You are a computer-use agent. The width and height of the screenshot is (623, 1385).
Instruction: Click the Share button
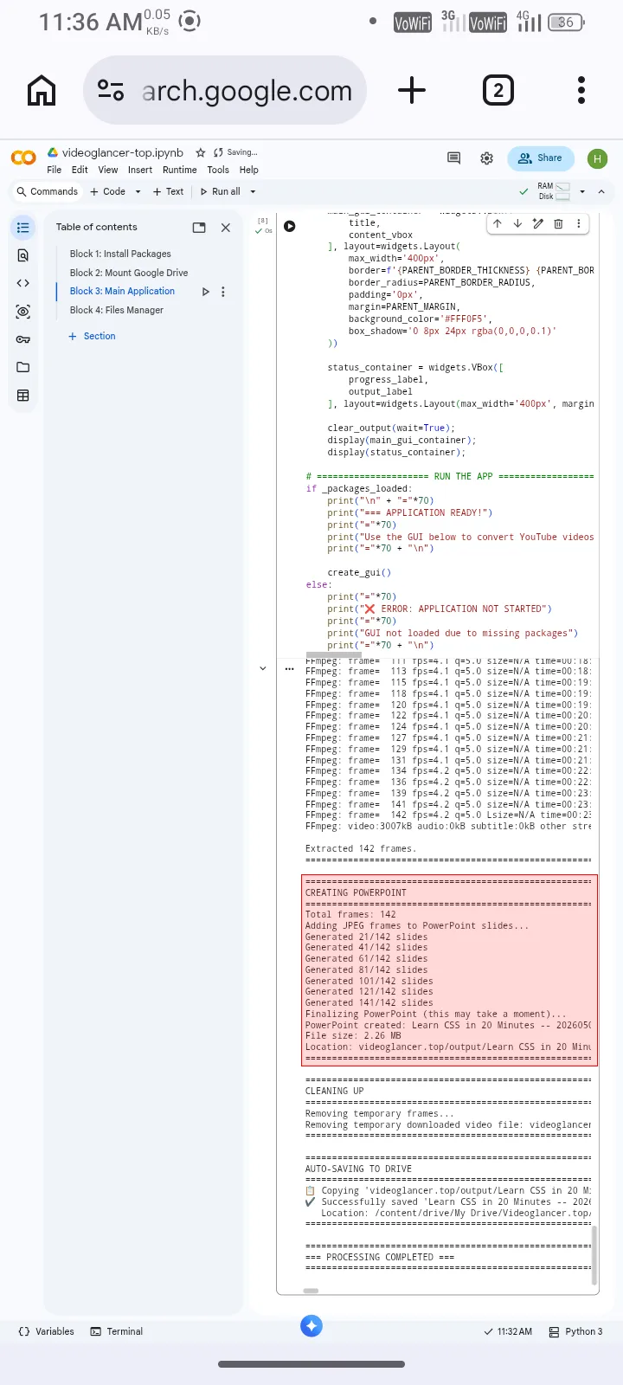[541, 158]
